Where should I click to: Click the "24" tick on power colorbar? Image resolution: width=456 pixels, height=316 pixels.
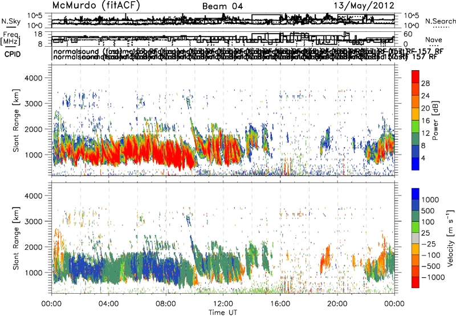tap(425, 96)
